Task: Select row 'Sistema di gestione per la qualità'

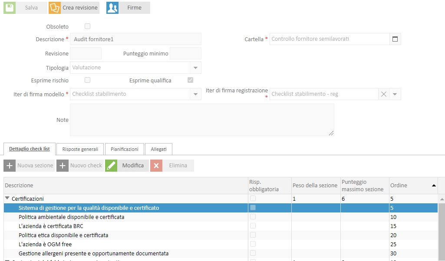Action: [x=221, y=208]
